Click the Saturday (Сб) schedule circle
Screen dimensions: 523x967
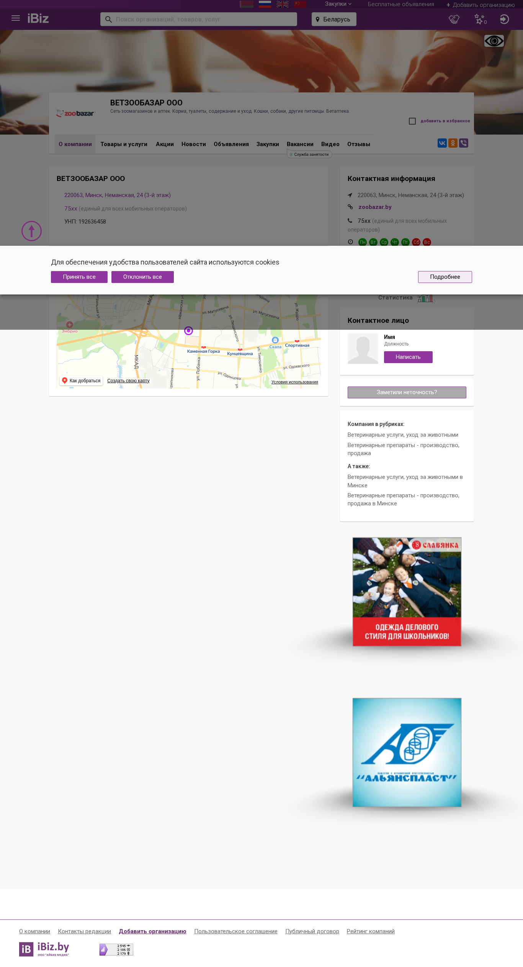416,242
